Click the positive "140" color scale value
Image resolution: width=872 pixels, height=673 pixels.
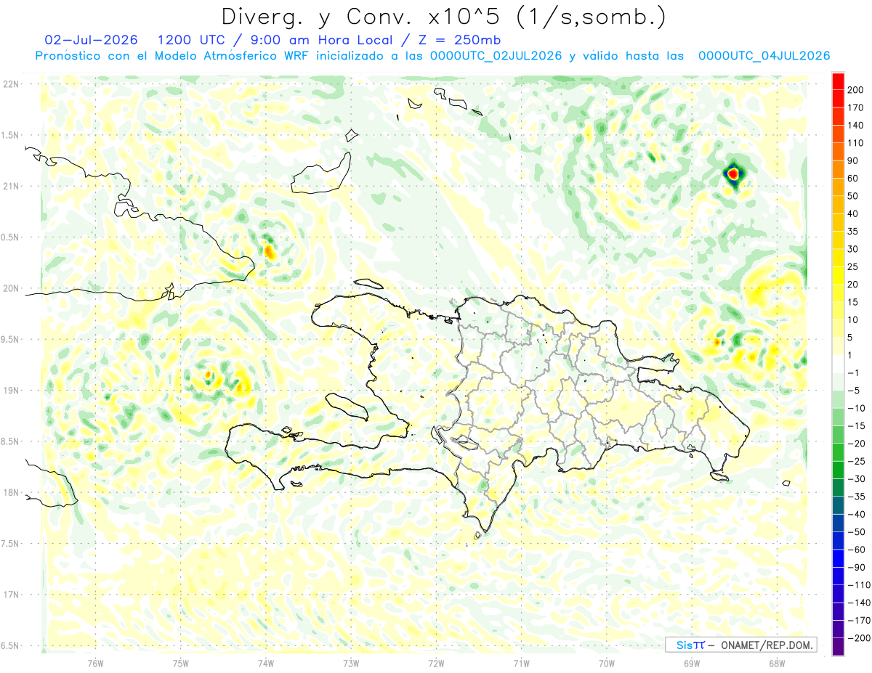click(856, 126)
